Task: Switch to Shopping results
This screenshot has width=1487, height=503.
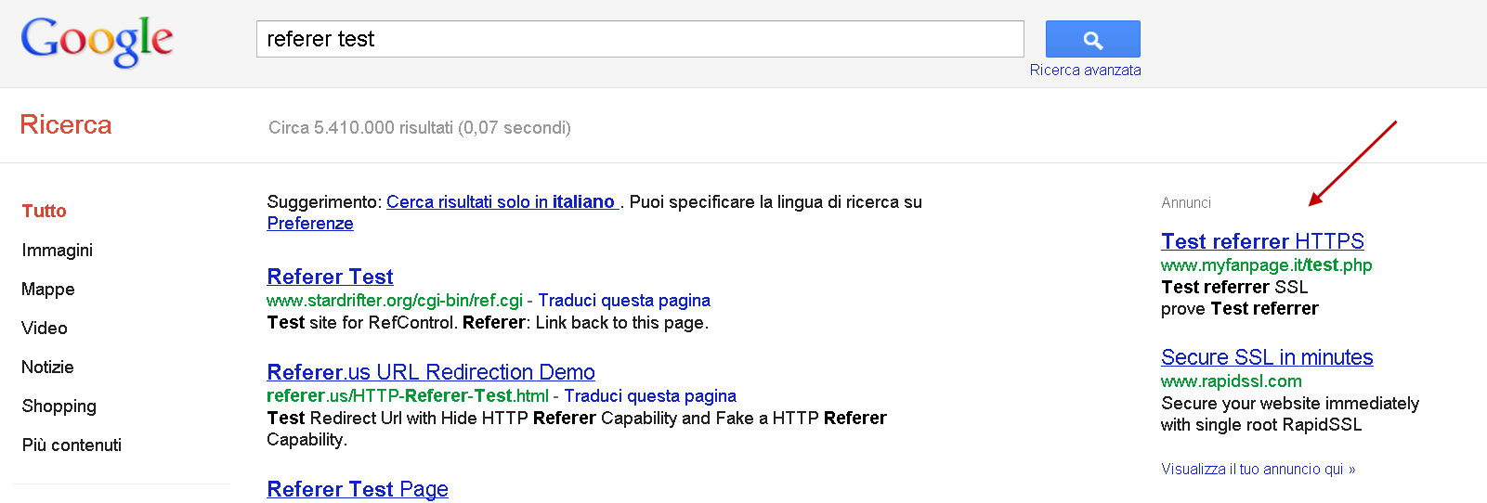Action: pyautogui.click(x=59, y=406)
